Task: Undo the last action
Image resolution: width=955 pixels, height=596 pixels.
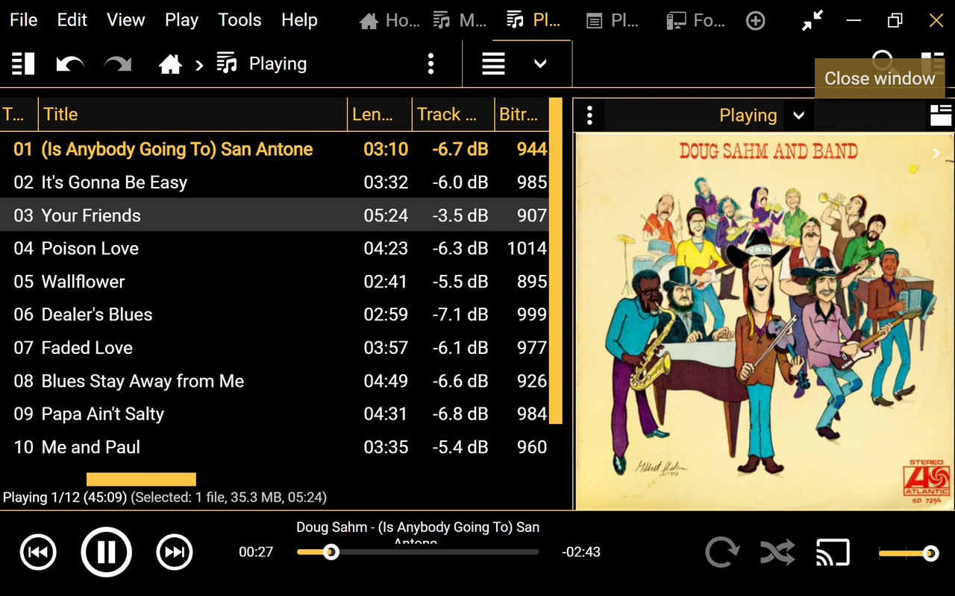Action: (70, 64)
